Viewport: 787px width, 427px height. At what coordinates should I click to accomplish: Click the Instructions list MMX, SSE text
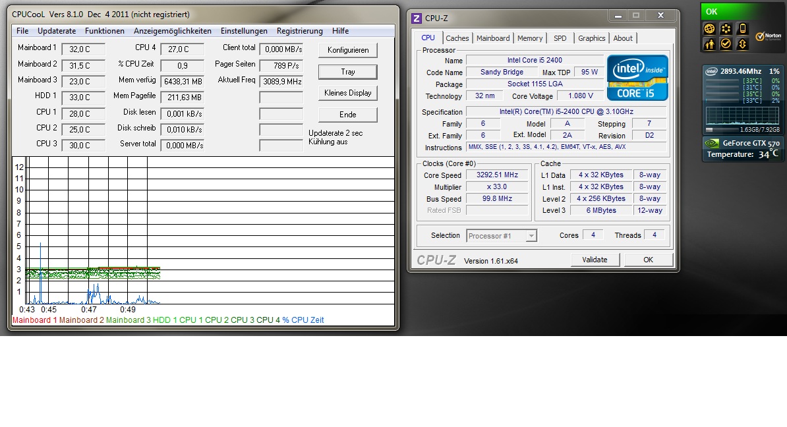[566, 147]
